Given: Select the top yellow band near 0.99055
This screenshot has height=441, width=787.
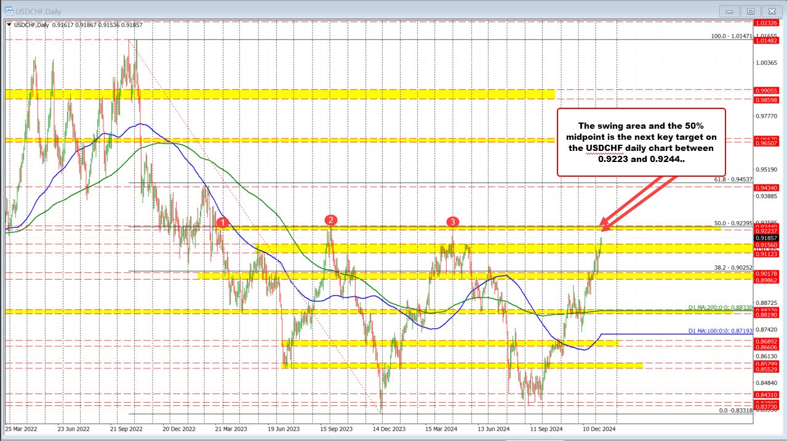Looking at the screenshot, I should click(x=280, y=94).
